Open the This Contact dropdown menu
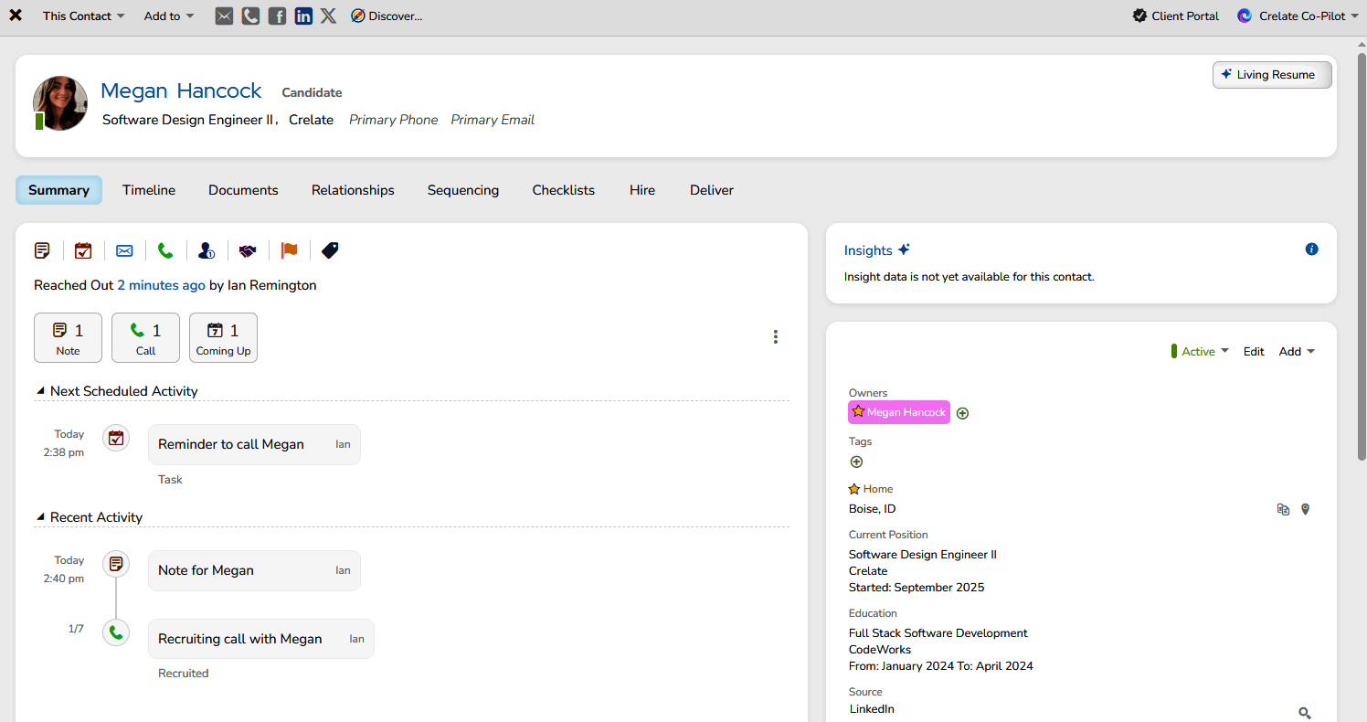 [x=83, y=16]
